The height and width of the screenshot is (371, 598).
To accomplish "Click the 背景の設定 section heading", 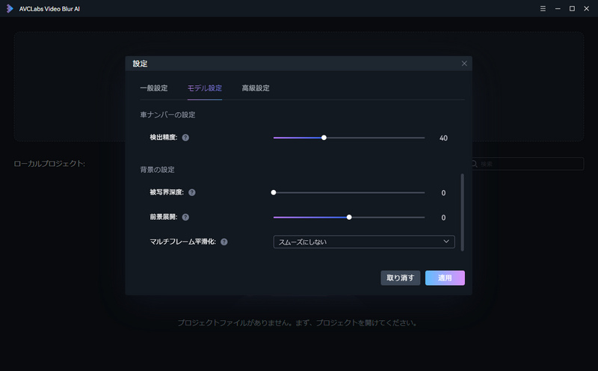I will [x=157, y=170].
